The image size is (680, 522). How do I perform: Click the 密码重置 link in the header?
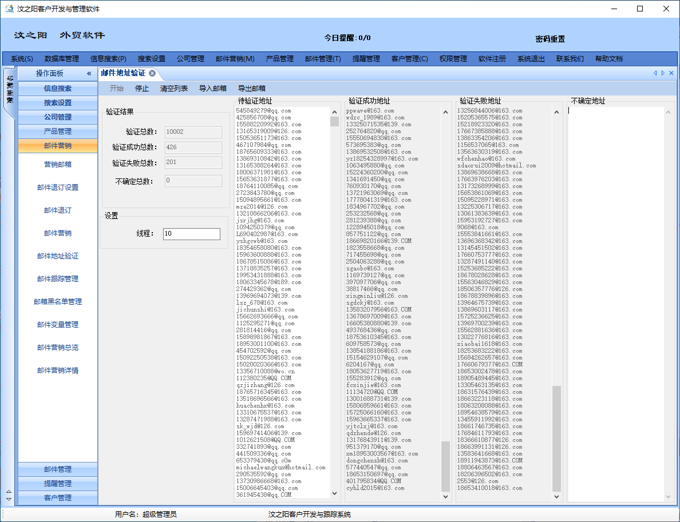tap(550, 39)
